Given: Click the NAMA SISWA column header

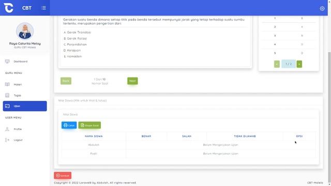Looking at the screenshot, I should tap(94, 136).
